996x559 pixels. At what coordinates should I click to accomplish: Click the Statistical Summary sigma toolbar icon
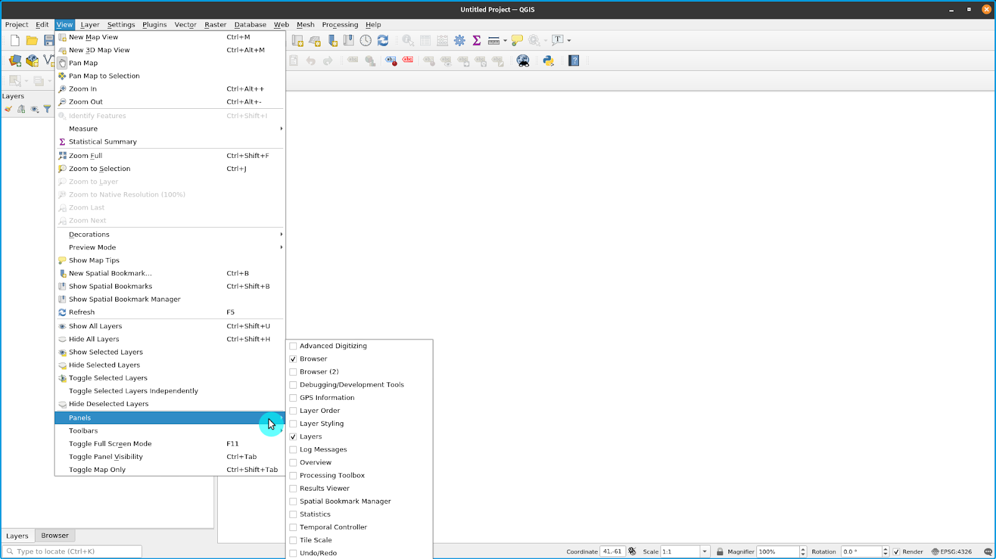click(x=477, y=40)
